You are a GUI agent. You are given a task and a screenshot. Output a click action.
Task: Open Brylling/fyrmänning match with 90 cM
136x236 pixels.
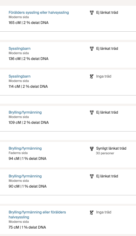point(25,176)
